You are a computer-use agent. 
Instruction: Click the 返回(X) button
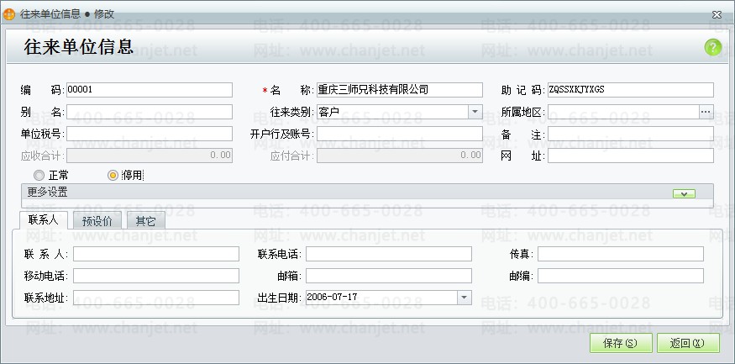tap(688, 343)
